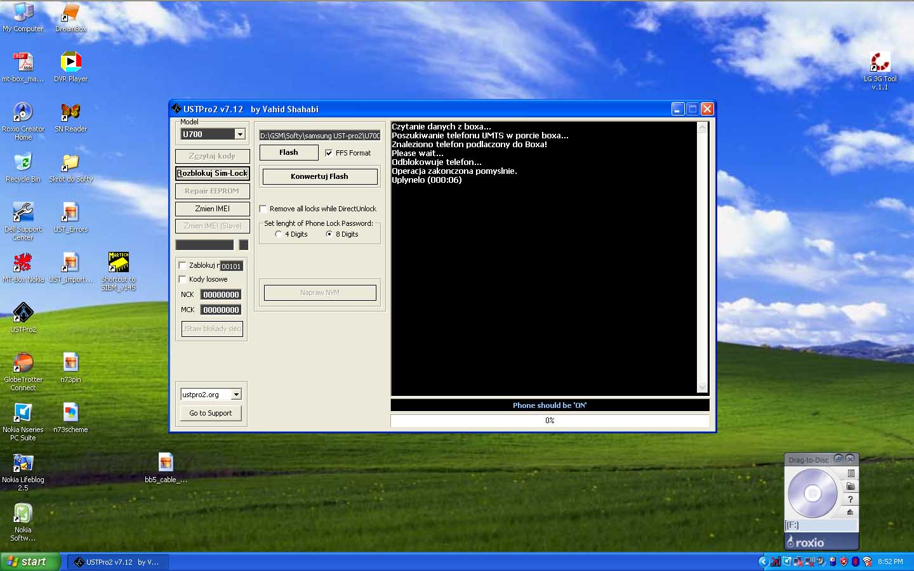
Task: Open the Model U700 dropdown
Action: click(x=240, y=134)
